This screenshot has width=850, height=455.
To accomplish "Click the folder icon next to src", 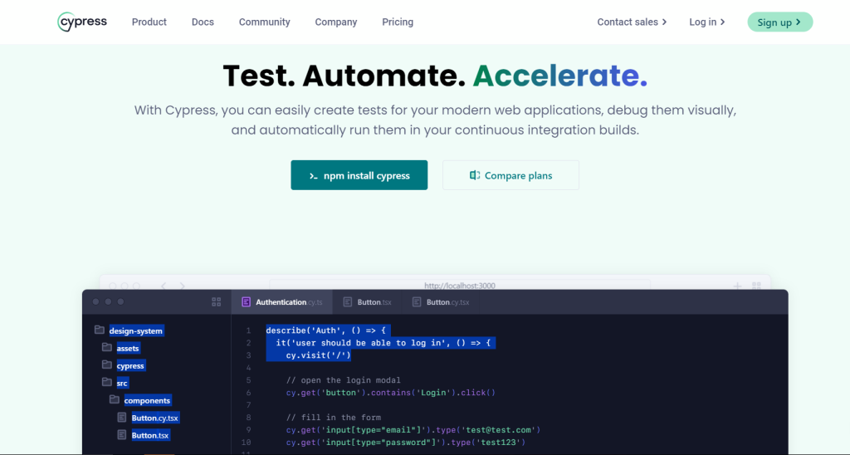I will point(107,382).
